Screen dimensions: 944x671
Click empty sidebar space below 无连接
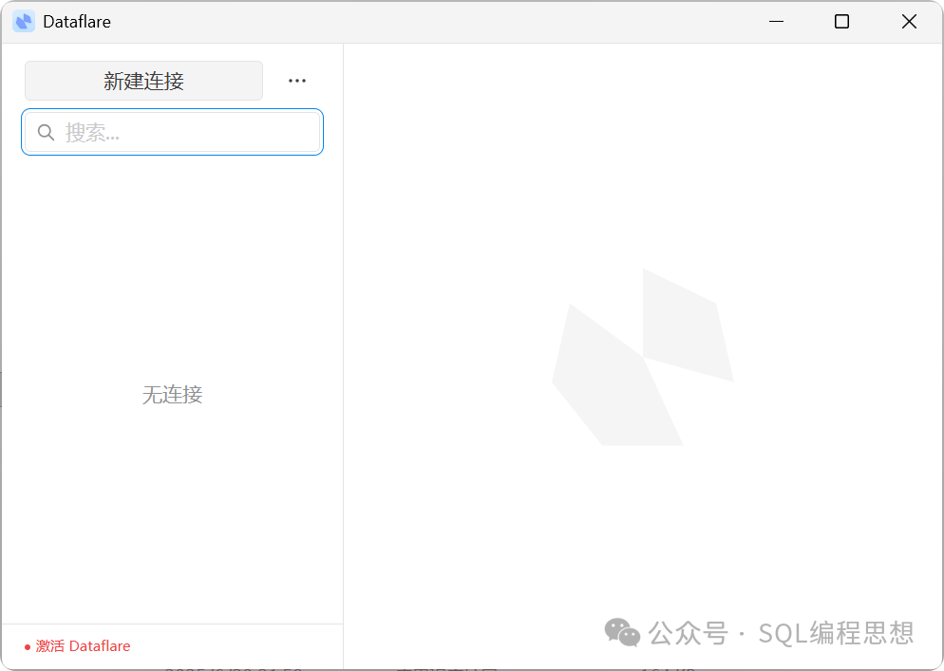172,513
